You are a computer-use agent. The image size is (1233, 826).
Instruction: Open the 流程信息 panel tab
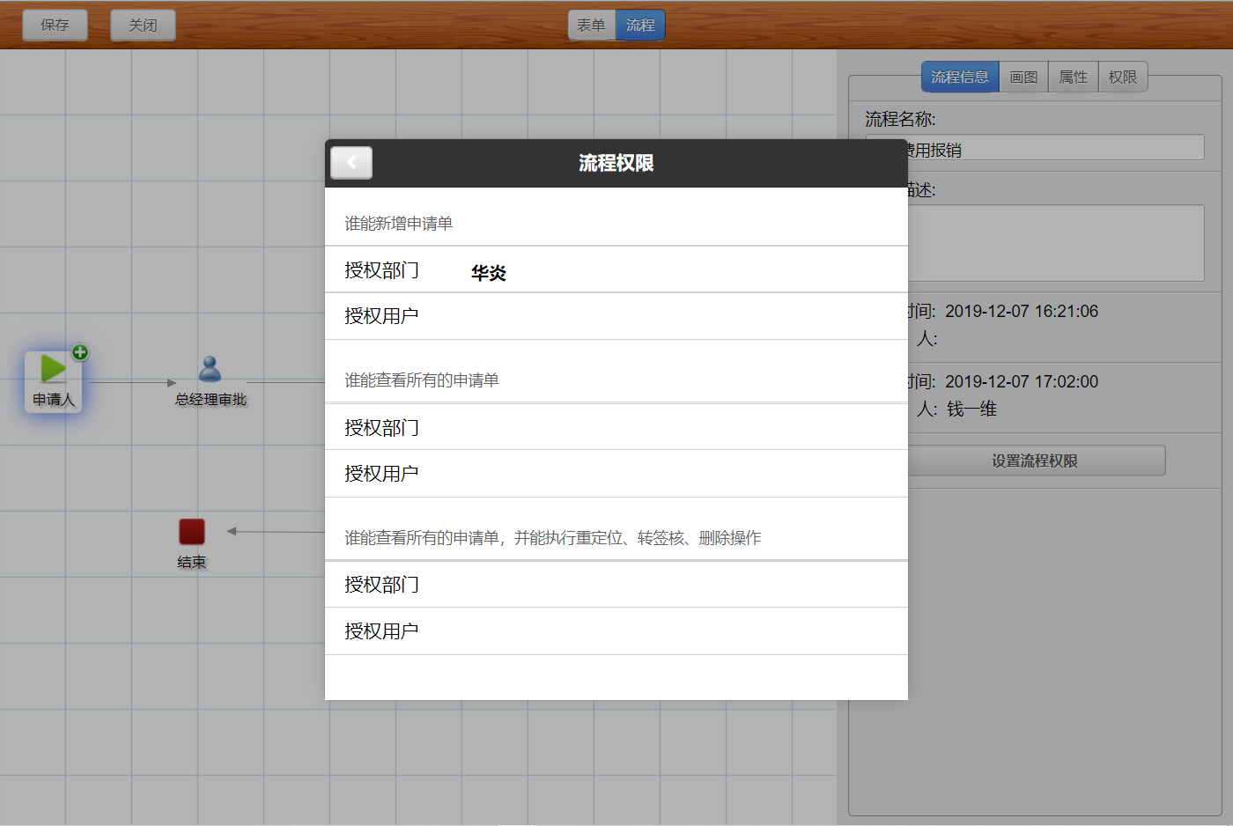click(x=960, y=77)
